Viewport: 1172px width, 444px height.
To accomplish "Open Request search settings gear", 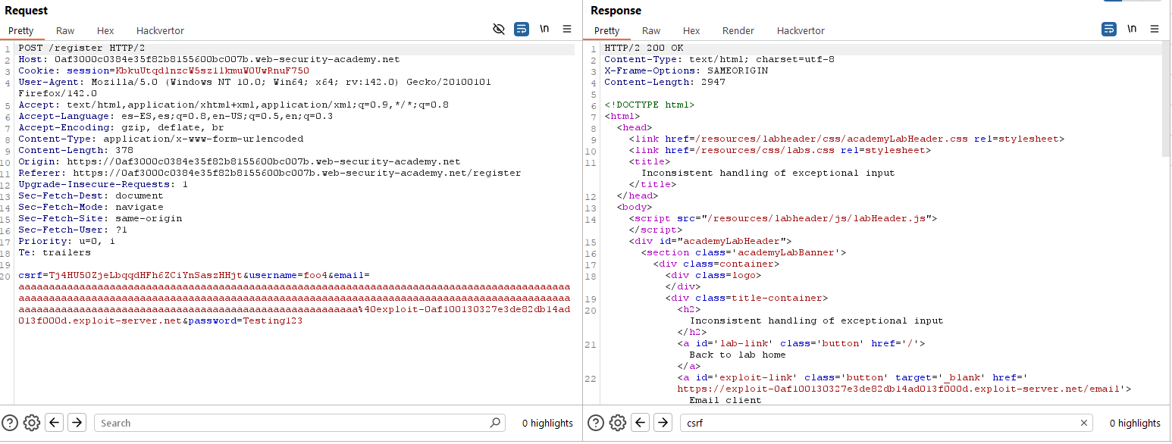I will [x=31, y=423].
